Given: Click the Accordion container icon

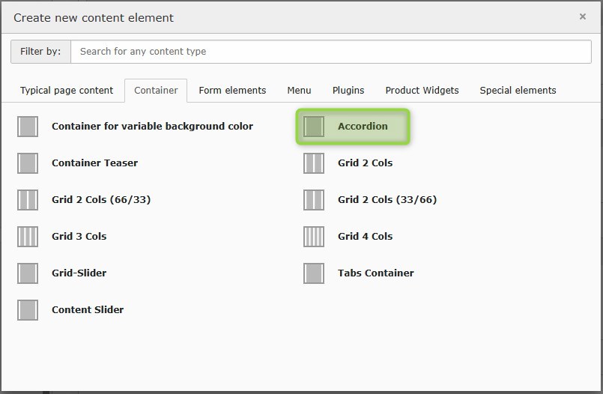Looking at the screenshot, I should (314, 127).
